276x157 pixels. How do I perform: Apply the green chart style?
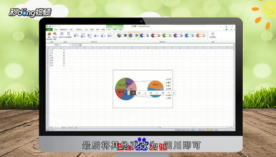coord(167,36)
